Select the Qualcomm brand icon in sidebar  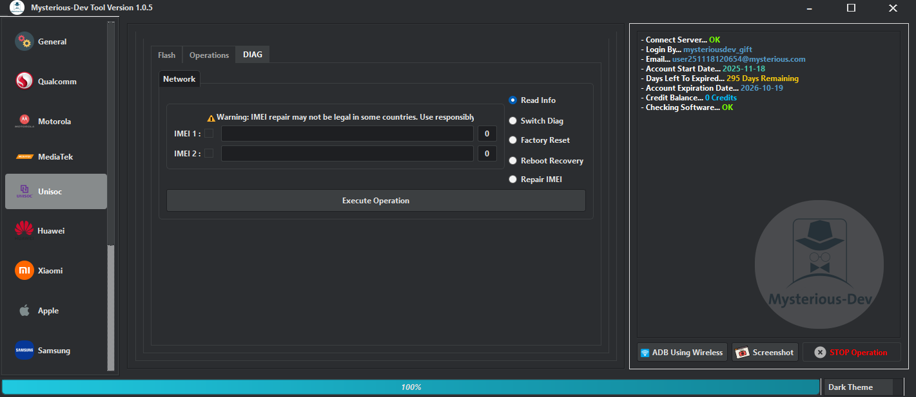(24, 81)
